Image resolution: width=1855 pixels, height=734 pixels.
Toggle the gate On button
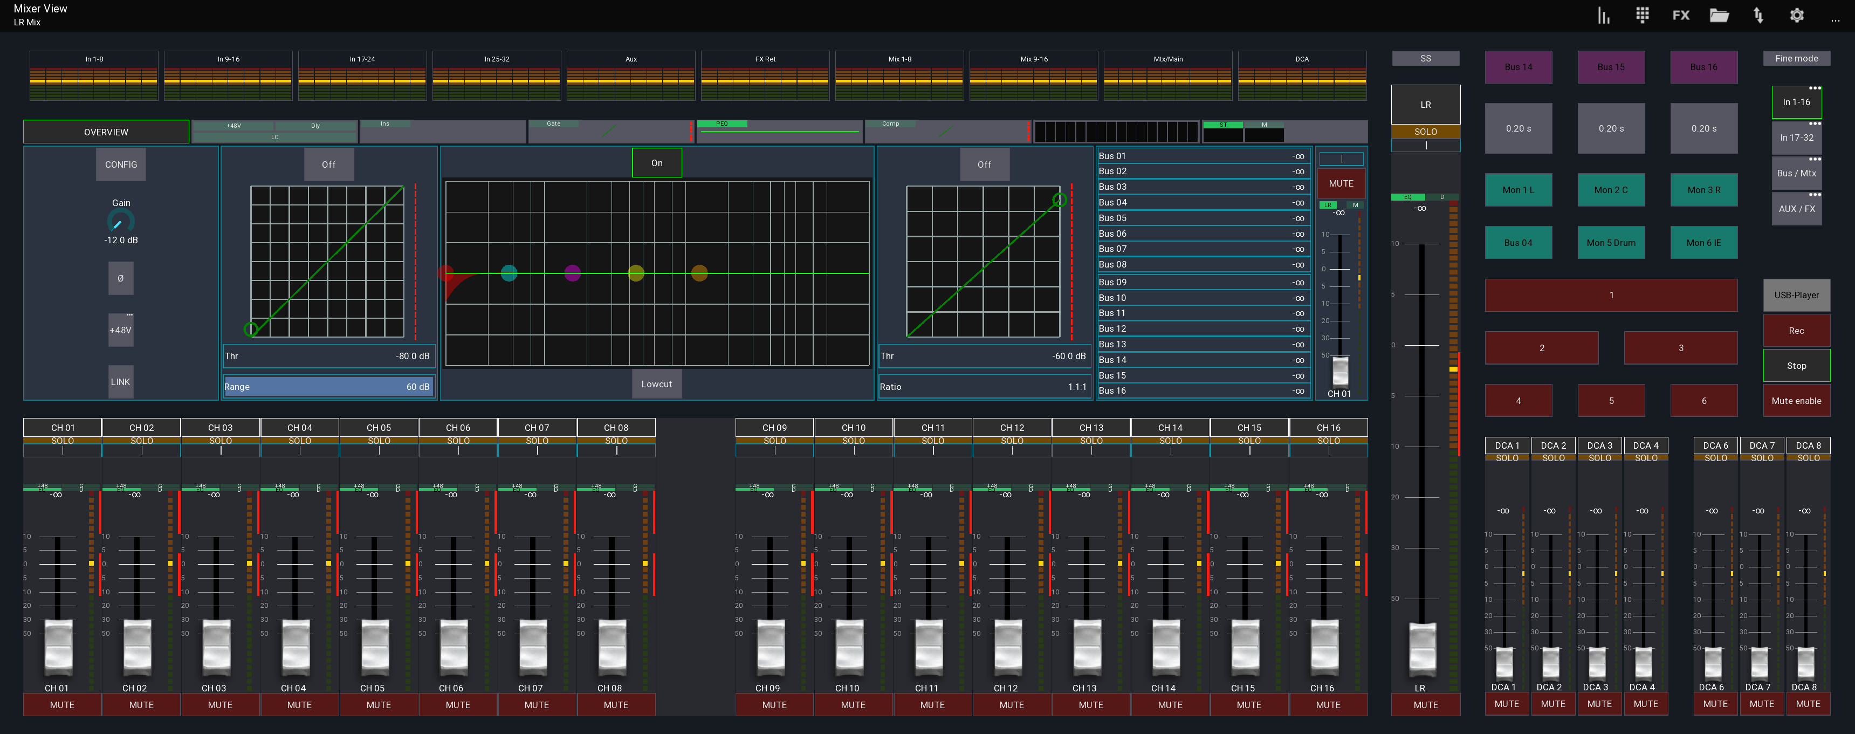tap(656, 162)
